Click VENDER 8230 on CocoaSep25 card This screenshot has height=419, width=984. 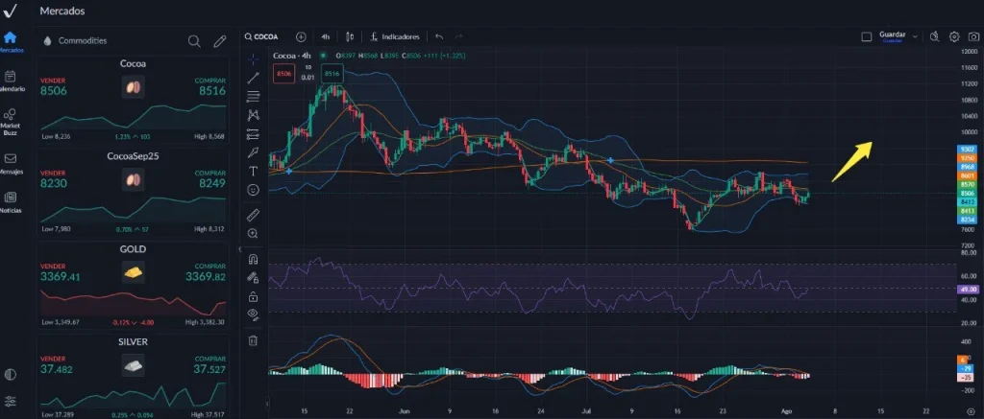(x=54, y=179)
